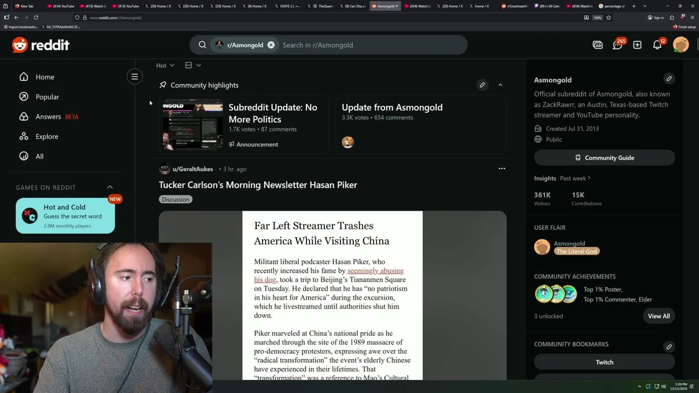Open the notifications bell with 12 alerts
This screenshot has height=393, width=699.
pyautogui.click(x=657, y=45)
